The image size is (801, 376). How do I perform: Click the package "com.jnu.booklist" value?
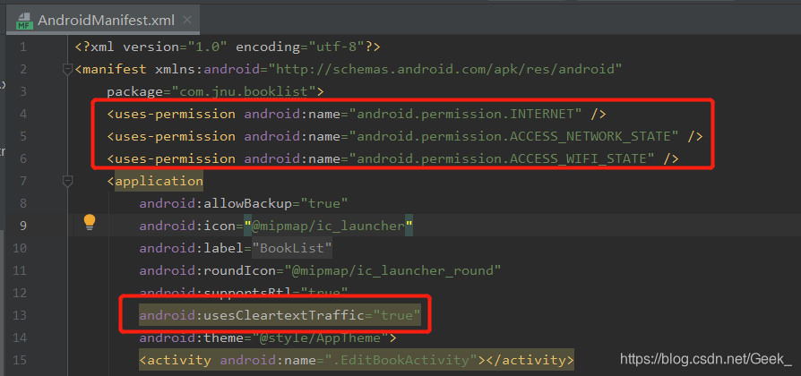(245, 91)
